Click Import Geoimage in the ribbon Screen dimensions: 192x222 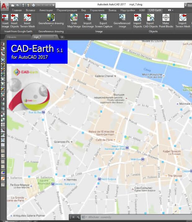click(x=88, y=21)
